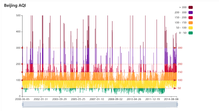Viewport: 219px width, 111px height.
Task: Click the 2014-08-08 x-axis date label
Action: coord(171,99)
